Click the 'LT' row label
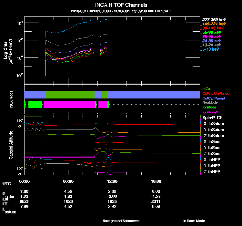Screen dimensions: 242x226 pyautogui.click(x=5, y=204)
